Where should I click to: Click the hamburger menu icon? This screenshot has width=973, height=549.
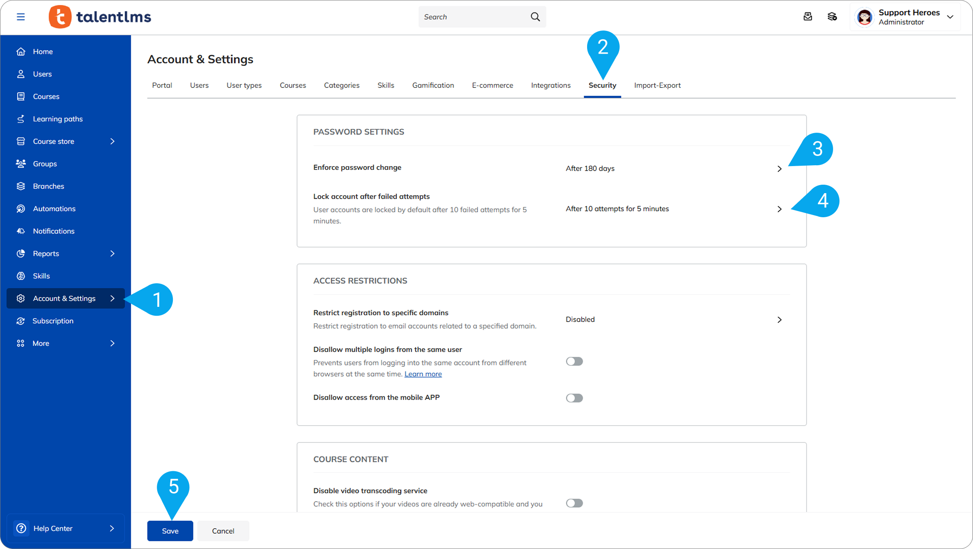(x=21, y=17)
